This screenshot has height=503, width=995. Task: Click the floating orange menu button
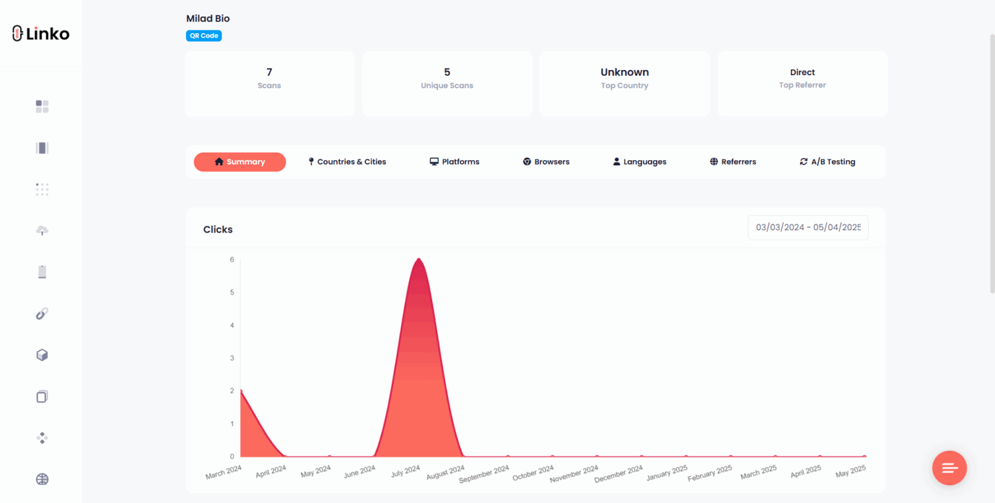tap(949, 467)
